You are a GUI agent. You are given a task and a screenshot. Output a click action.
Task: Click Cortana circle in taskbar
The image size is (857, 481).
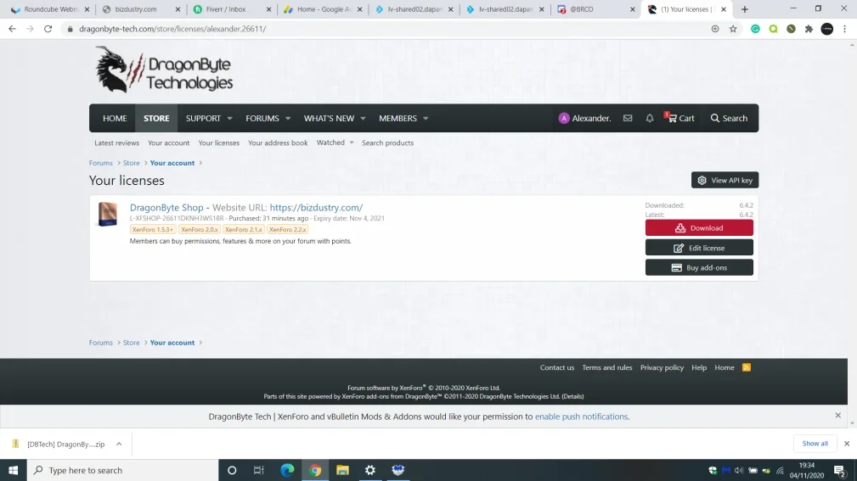coord(232,470)
